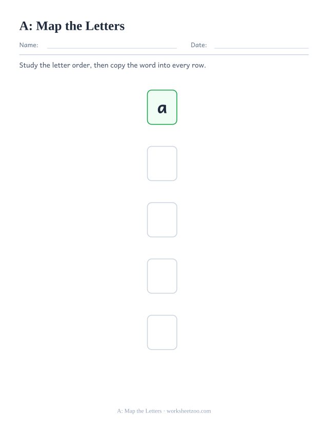Viewport: 328px width, 425px height.
Task: Click the horizontal divider below Name and Date
Action: (164, 55)
